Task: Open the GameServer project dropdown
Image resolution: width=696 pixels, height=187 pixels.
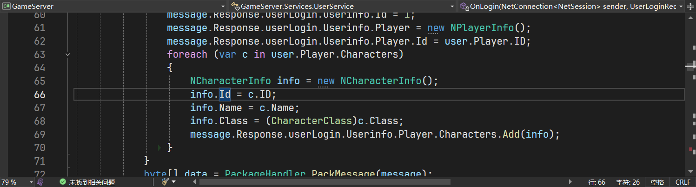Action: point(223,7)
